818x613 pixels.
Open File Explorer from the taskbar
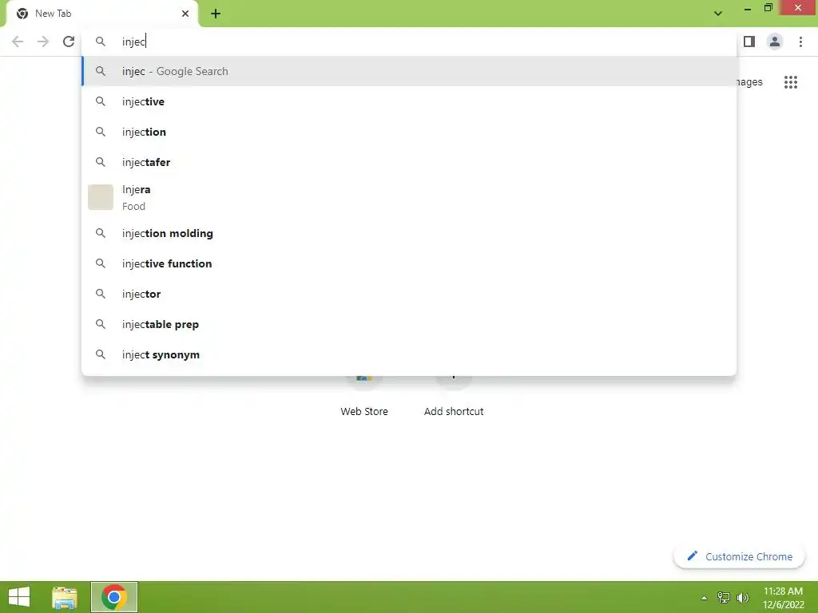65,597
